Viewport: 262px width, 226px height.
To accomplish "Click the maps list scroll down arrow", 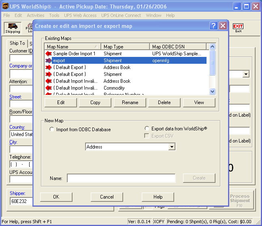I will [x=212, y=92].
